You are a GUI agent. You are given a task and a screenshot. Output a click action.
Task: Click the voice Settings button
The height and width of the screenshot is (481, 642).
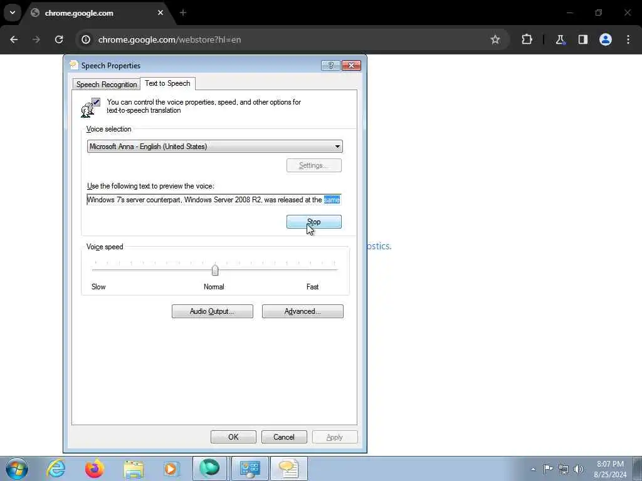[x=314, y=165]
